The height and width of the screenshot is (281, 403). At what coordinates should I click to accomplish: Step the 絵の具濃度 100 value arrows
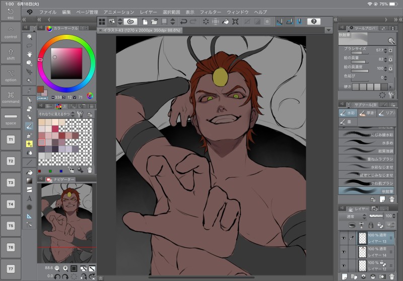(x=385, y=68)
